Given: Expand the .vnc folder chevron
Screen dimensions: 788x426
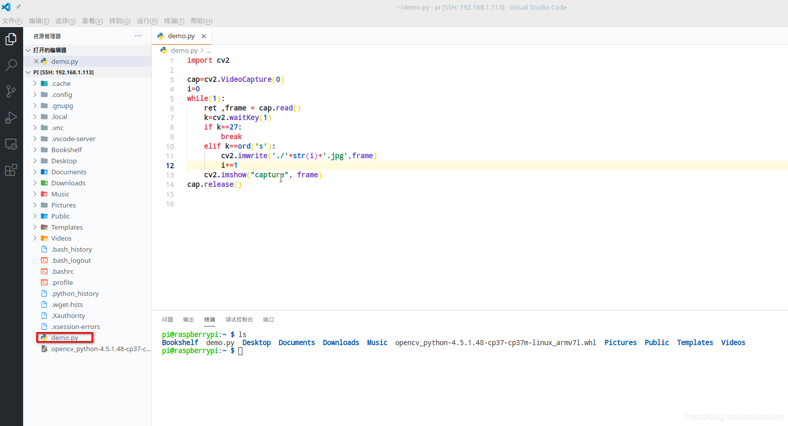Looking at the screenshot, I should tap(35, 128).
